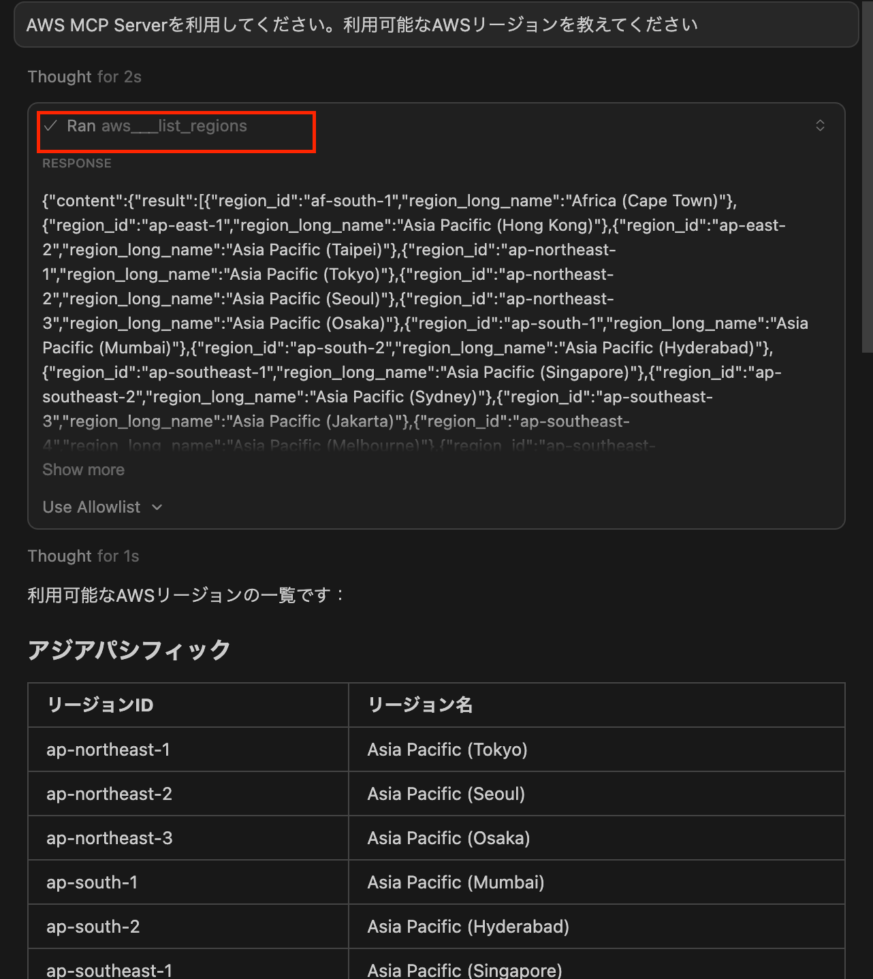Select the リージョン名 column header

click(419, 705)
